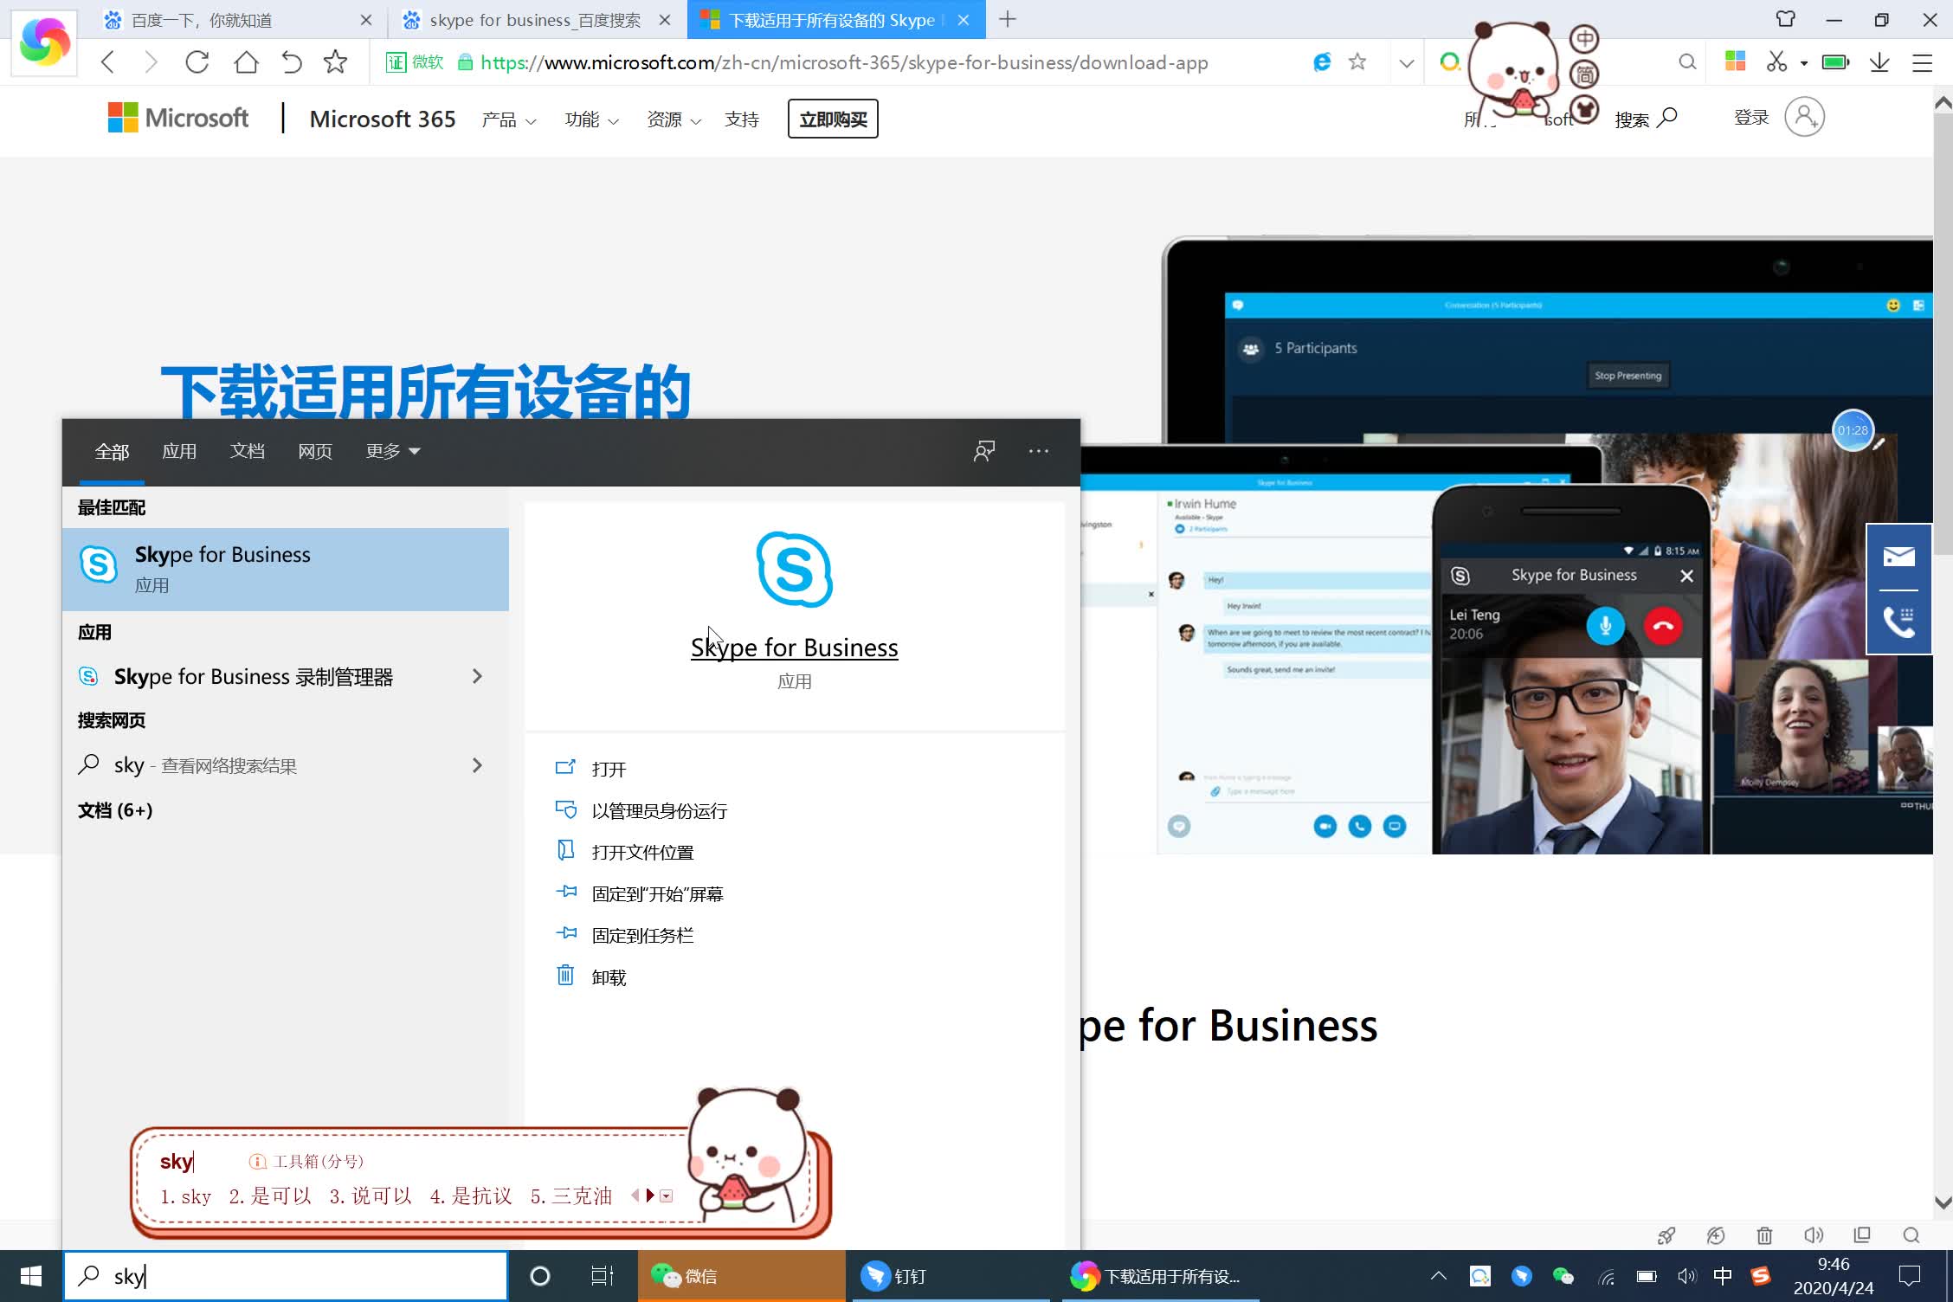Expand the 更多 filter dropdown
The image size is (1953, 1302).
[393, 451]
